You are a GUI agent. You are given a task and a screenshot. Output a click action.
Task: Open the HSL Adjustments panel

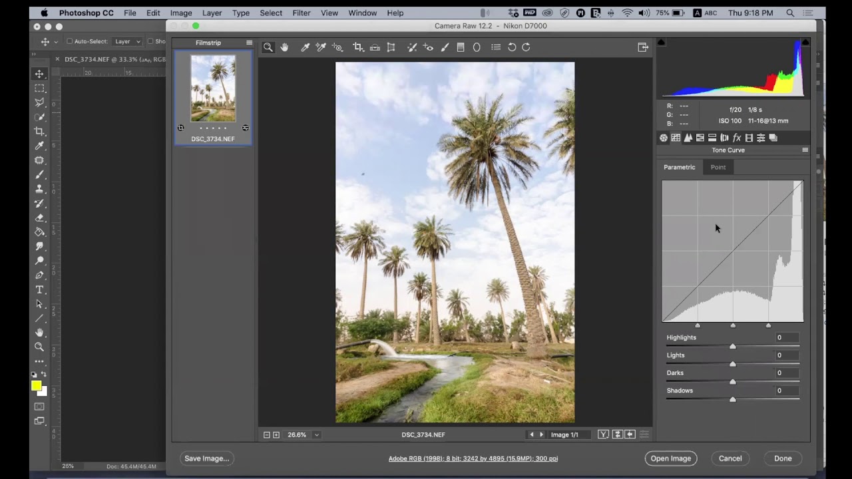[x=700, y=138]
